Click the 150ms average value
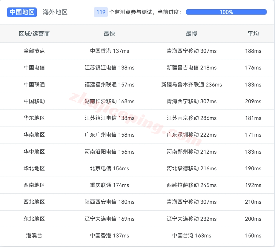Image resolution: width=275 pixels, height=247 pixels. [x=253, y=236]
